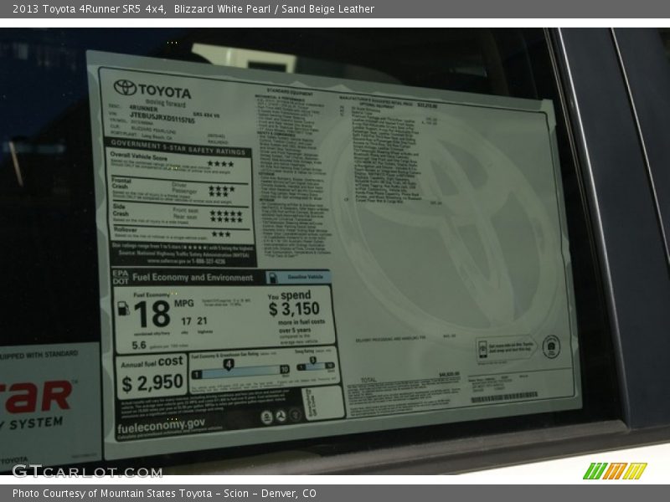The image size is (670, 502).
Task: Click the You spend $3,150 text
Action: coord(296,304)
